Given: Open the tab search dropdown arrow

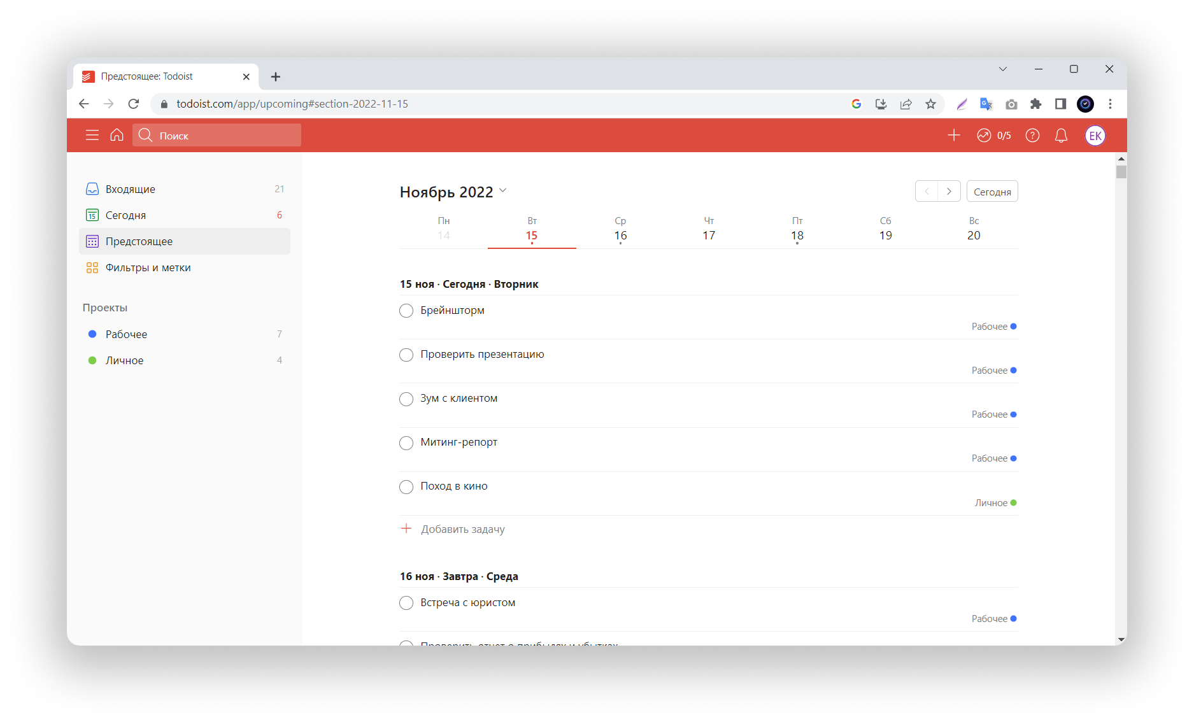Looking at the screenshot, I should click(x=1002, y=69).
